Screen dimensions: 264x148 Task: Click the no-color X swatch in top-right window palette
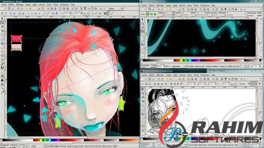142,60
